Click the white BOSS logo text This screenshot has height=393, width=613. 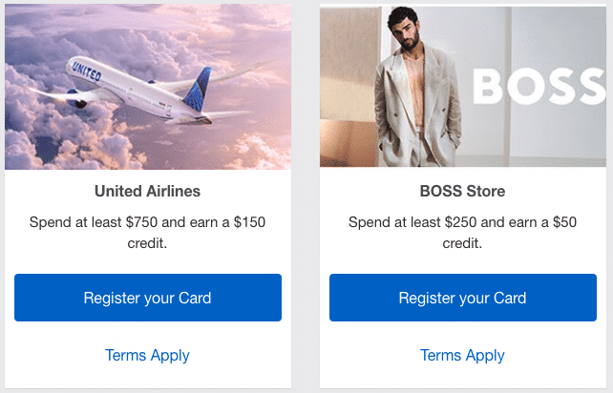(x=540, y=86)
